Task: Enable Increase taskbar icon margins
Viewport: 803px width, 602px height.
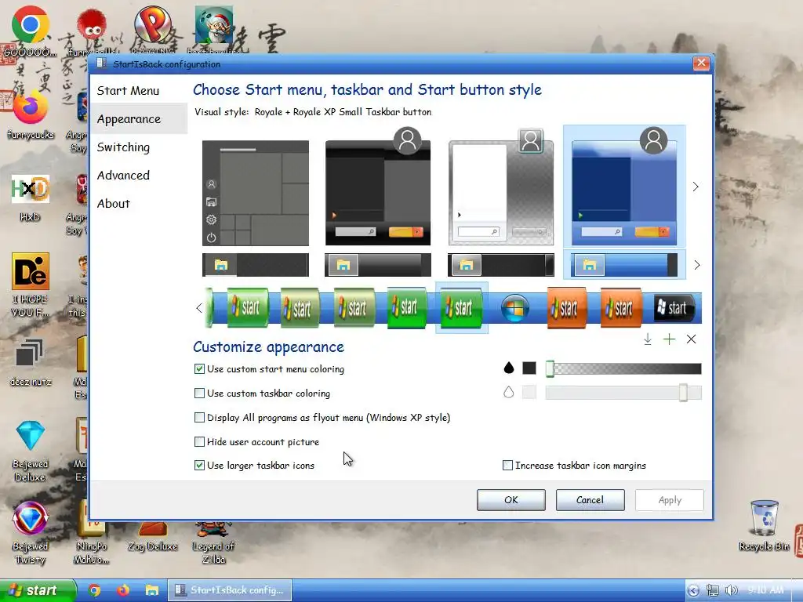Action: pos(507,466)
